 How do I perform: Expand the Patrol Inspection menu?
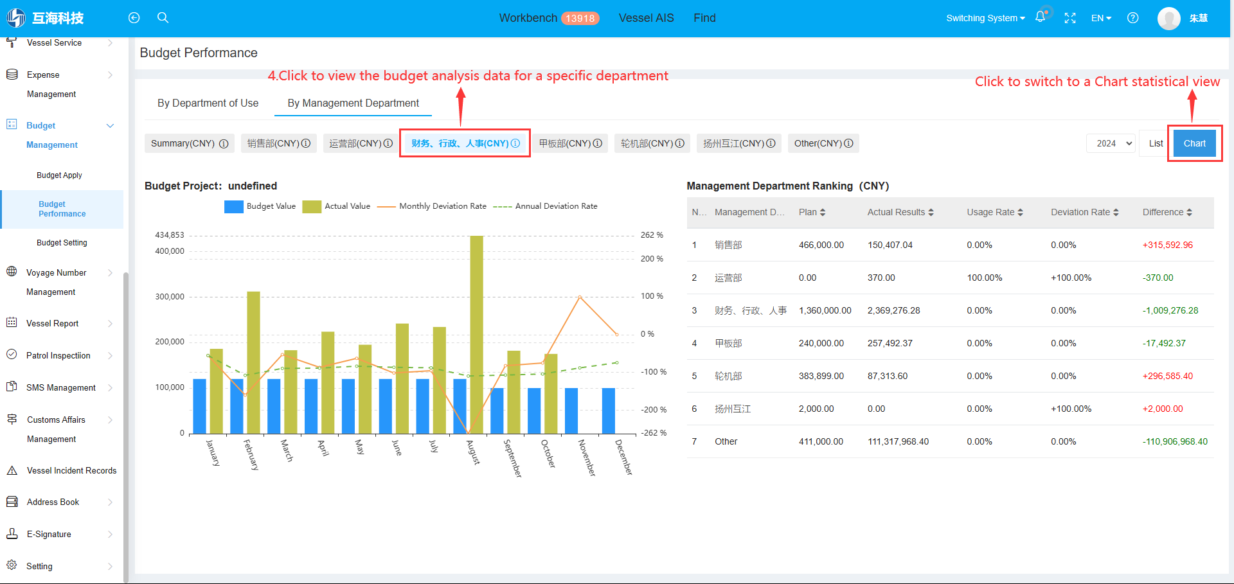[110, 355]
